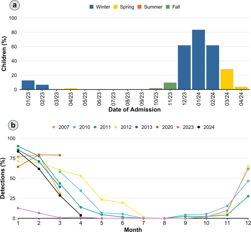
Task: Toggle the 2011 series legend marker
Action: coord(95,127)
